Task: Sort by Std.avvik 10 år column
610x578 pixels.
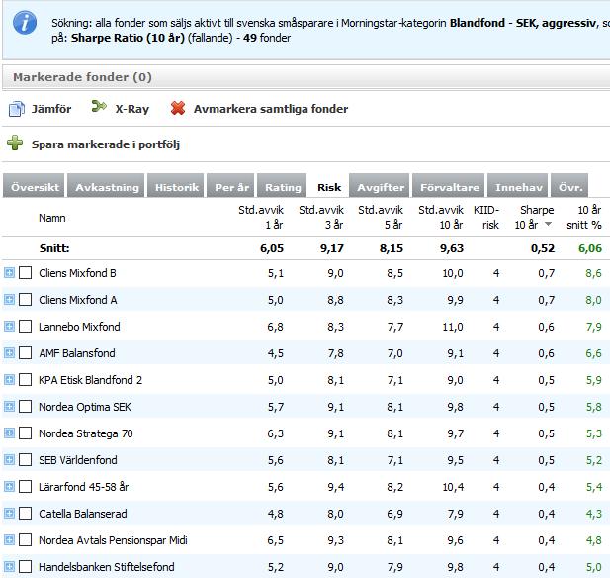Action: click(441, 217)
